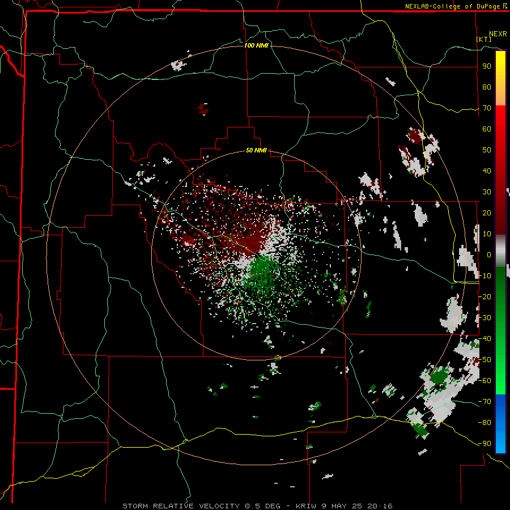The image size is (510, 510).
Task: Click the "STORM RELATIVE VELOCITY" caption text
Action: 181,506
